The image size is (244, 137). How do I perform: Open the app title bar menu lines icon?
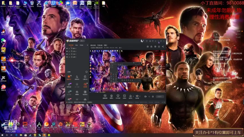(x=156, y=41)
